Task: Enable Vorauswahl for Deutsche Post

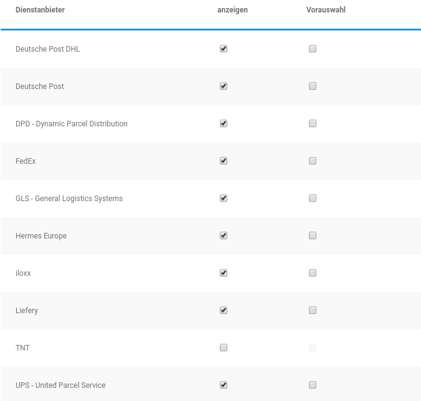Action: tap(313, 86)
